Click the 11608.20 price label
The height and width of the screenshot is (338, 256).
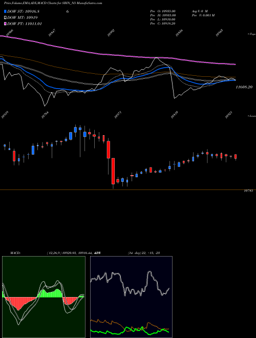point(244,87)
